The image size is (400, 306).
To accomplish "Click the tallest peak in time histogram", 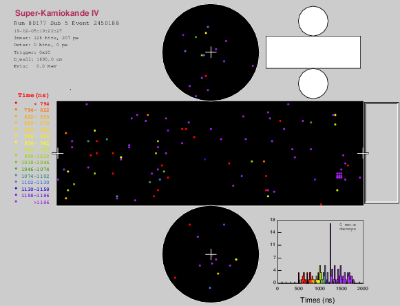I will pos(330,253).
